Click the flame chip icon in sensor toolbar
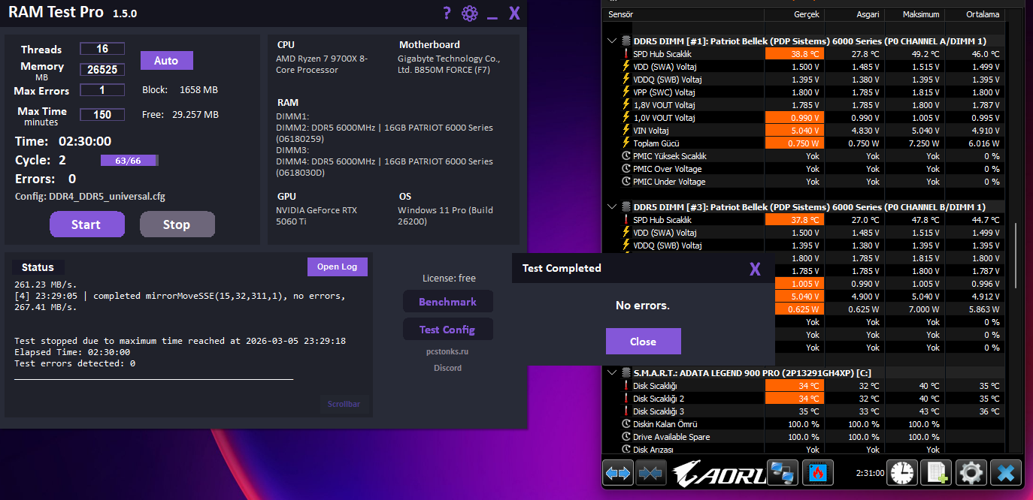 coord(817,473)
